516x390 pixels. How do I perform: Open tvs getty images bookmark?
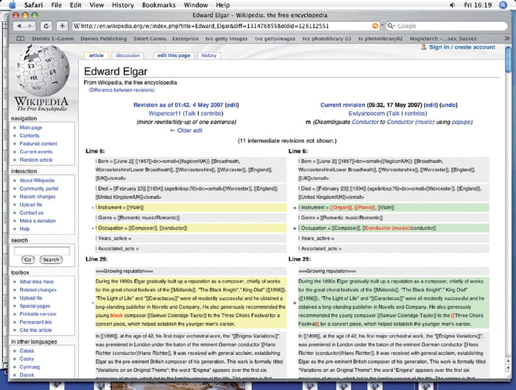point(226,39)
